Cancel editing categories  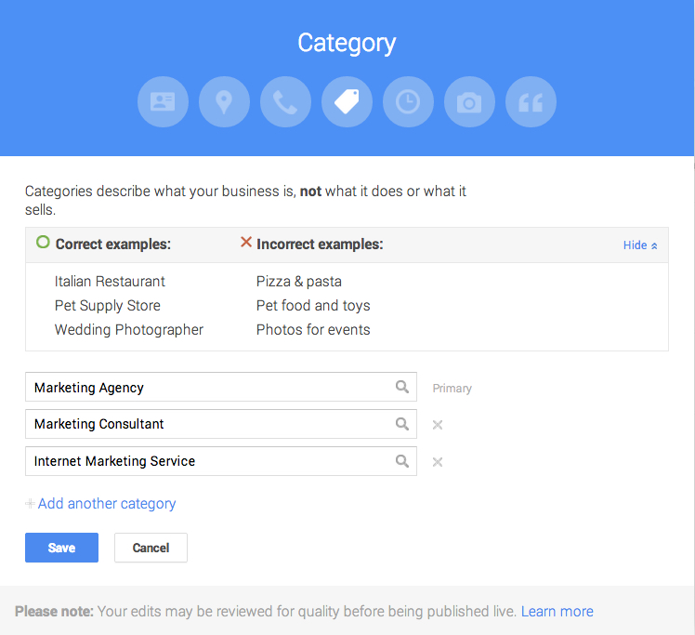coord(151,548)
